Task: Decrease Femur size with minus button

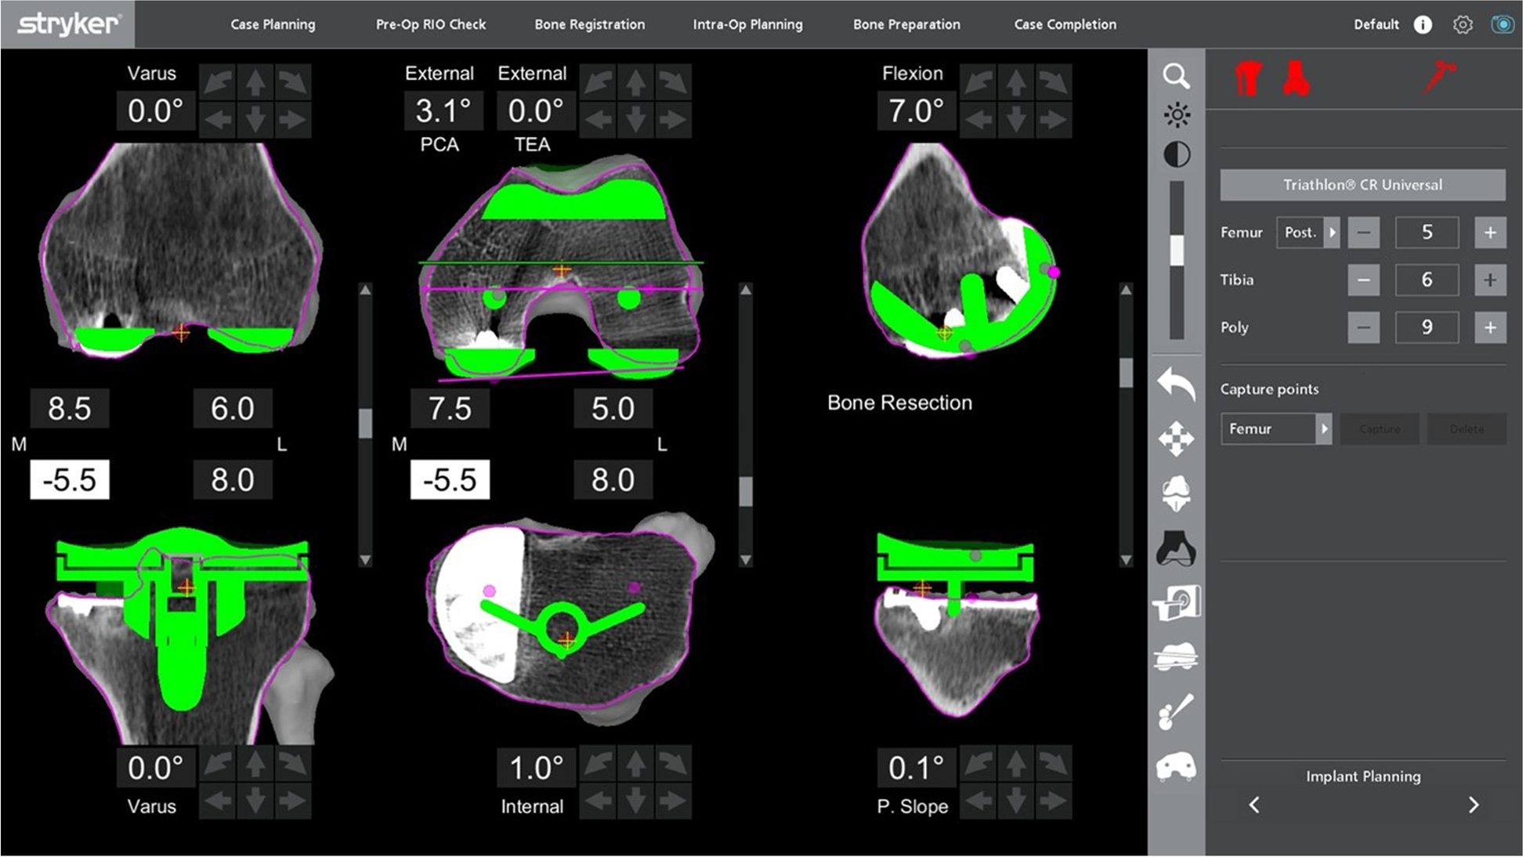Action: 1364,233
